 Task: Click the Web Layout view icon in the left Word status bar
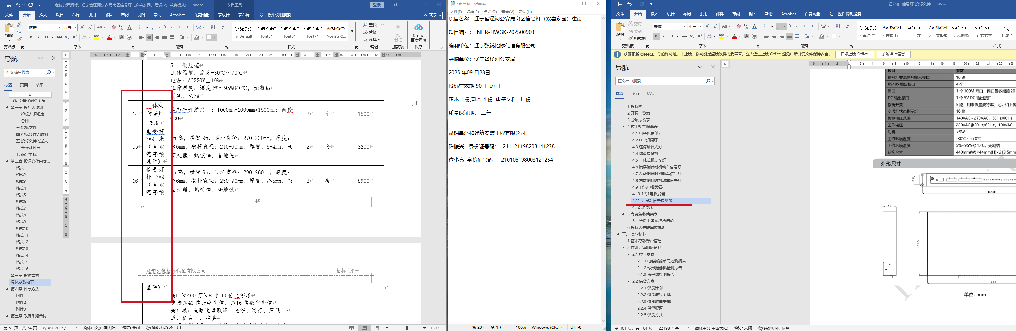click(x=377, y=328)
